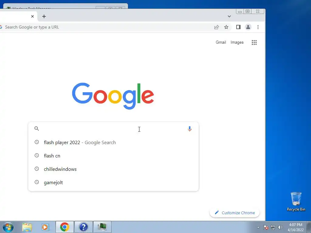This screenshot has height=233, width=311.
Task: Open Windows Explorer from the taskbar
Action: (27, 227)
